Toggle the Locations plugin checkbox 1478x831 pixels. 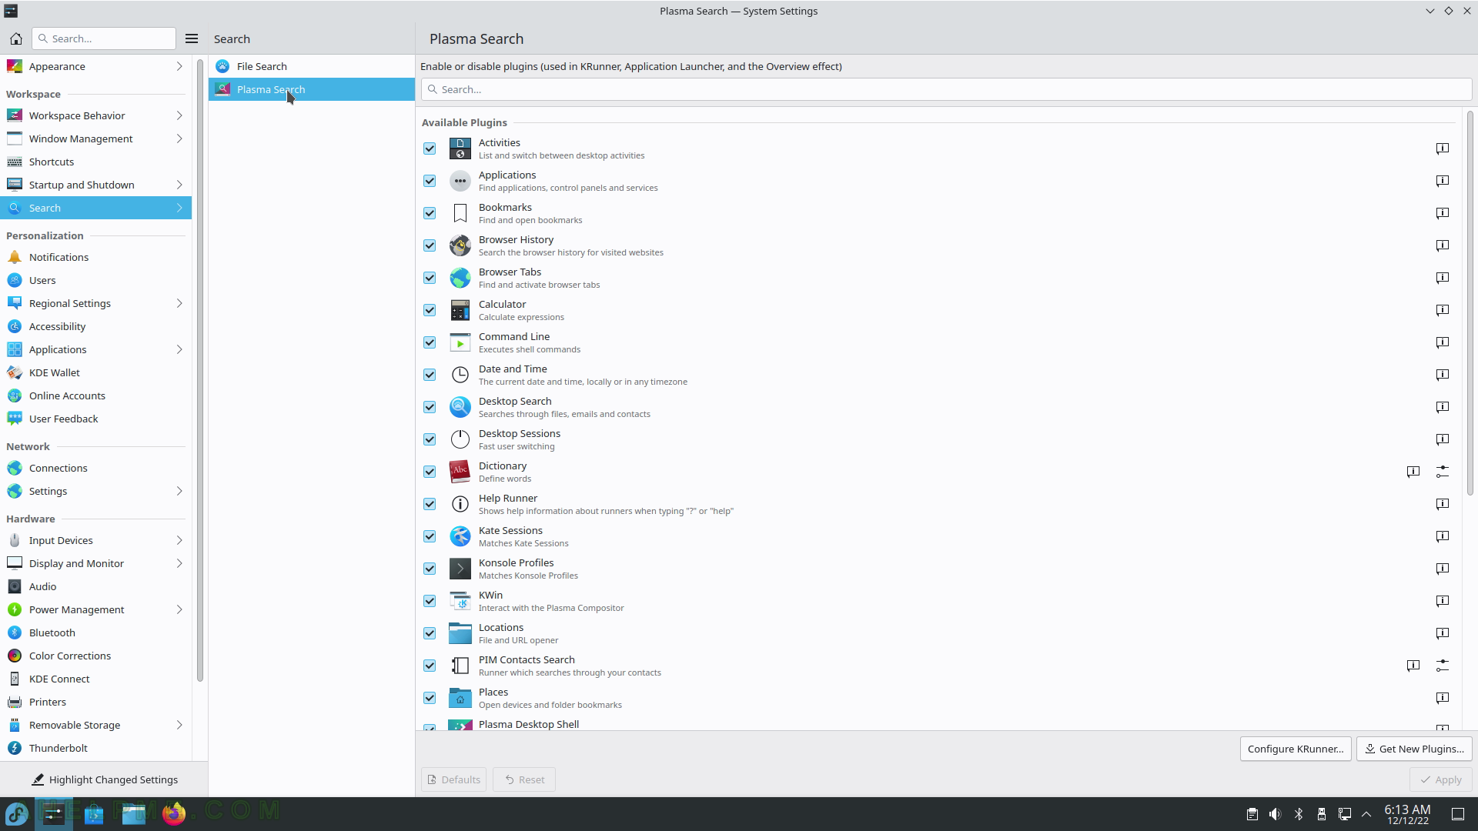click(x=430, y=633)
